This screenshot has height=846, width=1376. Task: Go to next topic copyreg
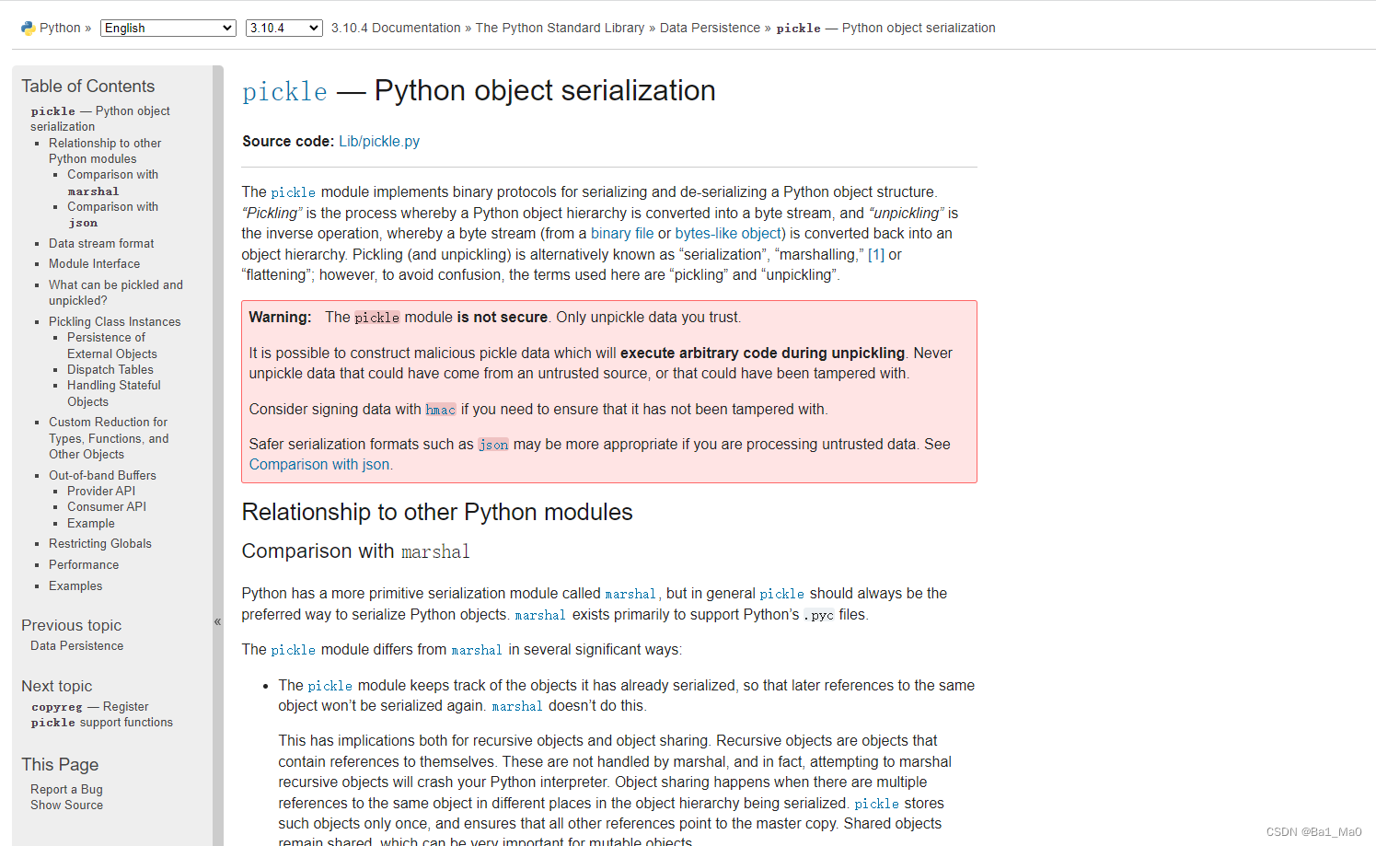pos(101,715)
